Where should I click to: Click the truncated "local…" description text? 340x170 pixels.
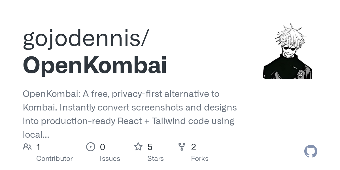tap(36, 135)
